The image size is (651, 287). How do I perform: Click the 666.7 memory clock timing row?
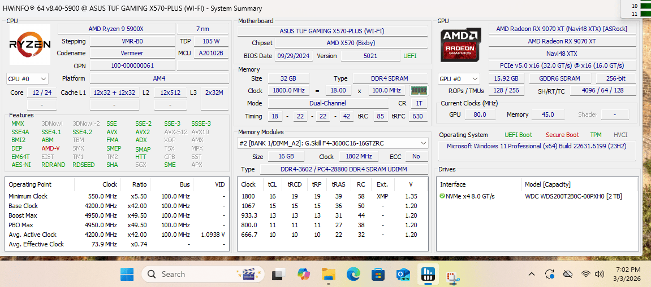[x=332, y=235]
